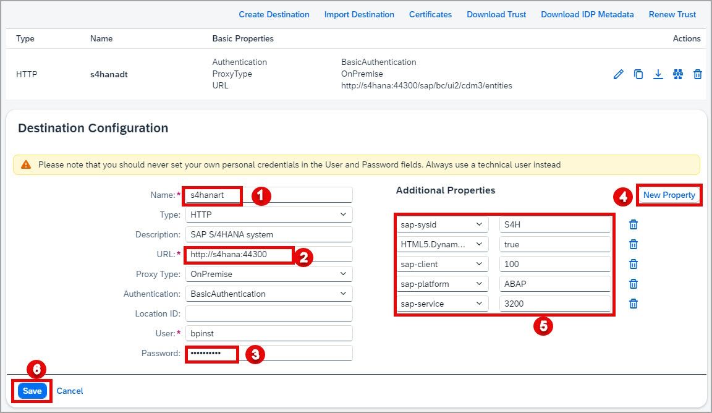Add a New Property
Image resolution: width=712 pixels, height=413 pixels.
[x=669, y=195]
